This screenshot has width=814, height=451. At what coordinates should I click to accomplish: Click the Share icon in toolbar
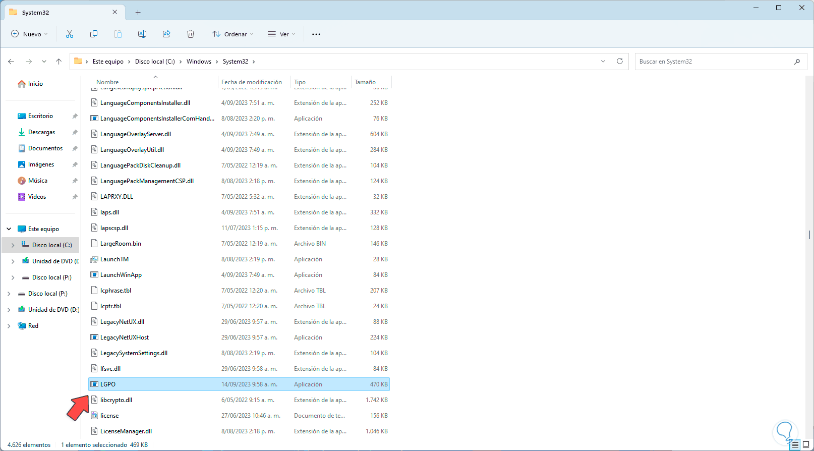[x=166, y=34]
